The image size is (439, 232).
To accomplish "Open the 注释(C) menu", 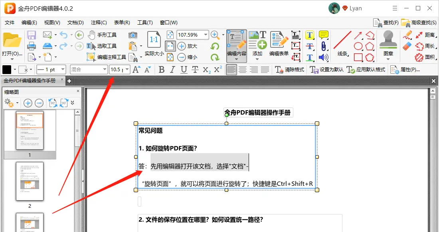I will pos(99,23).
